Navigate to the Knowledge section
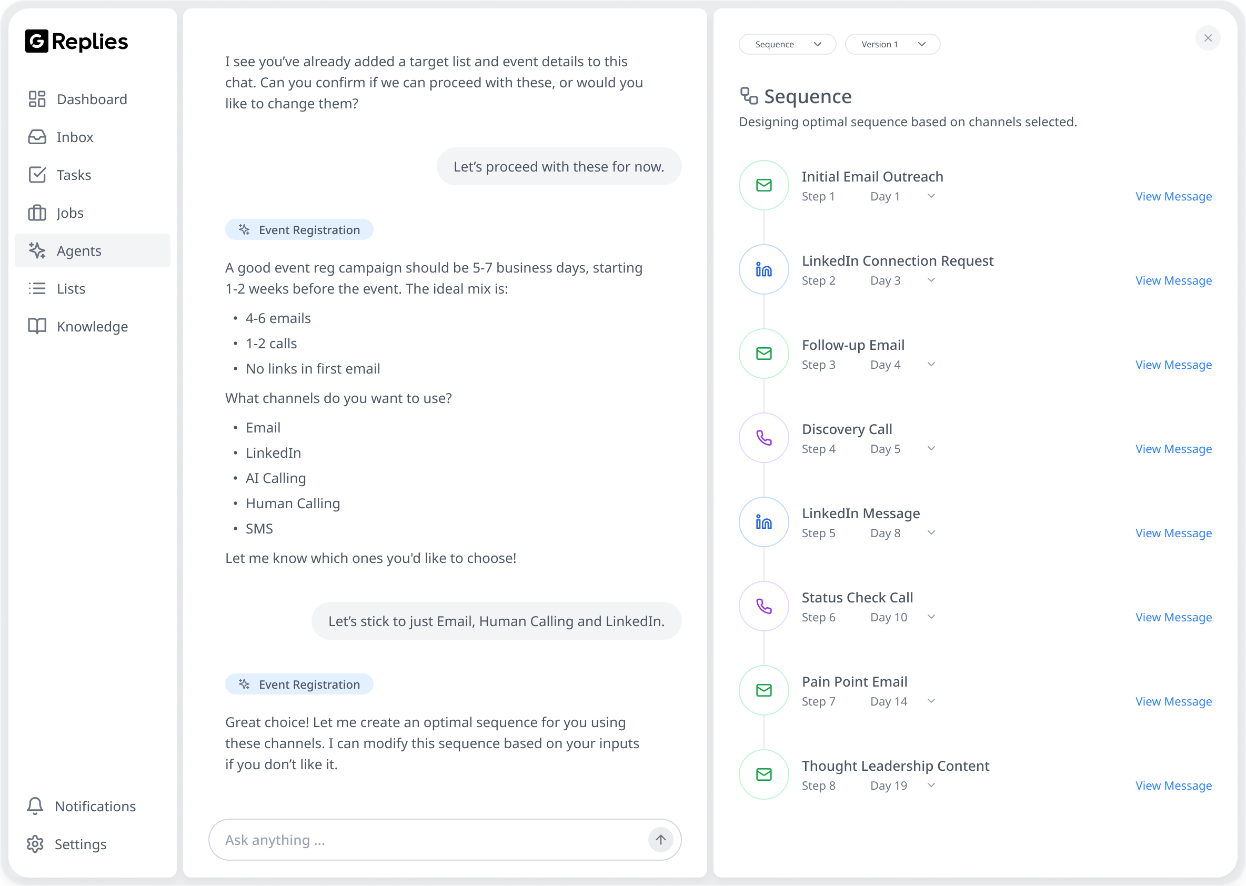Viewport: 1246px width, 886px height. pos(92,326)
